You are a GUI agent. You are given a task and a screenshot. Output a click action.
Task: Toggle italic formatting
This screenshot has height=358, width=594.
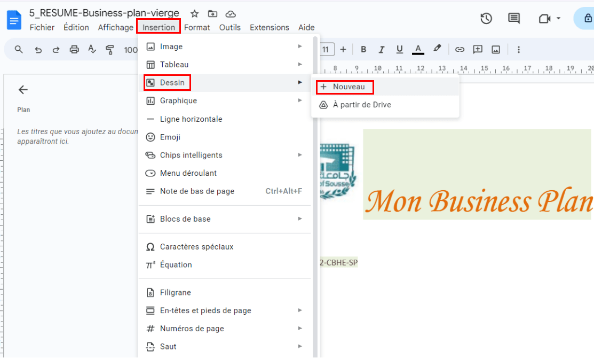point(382,49)
